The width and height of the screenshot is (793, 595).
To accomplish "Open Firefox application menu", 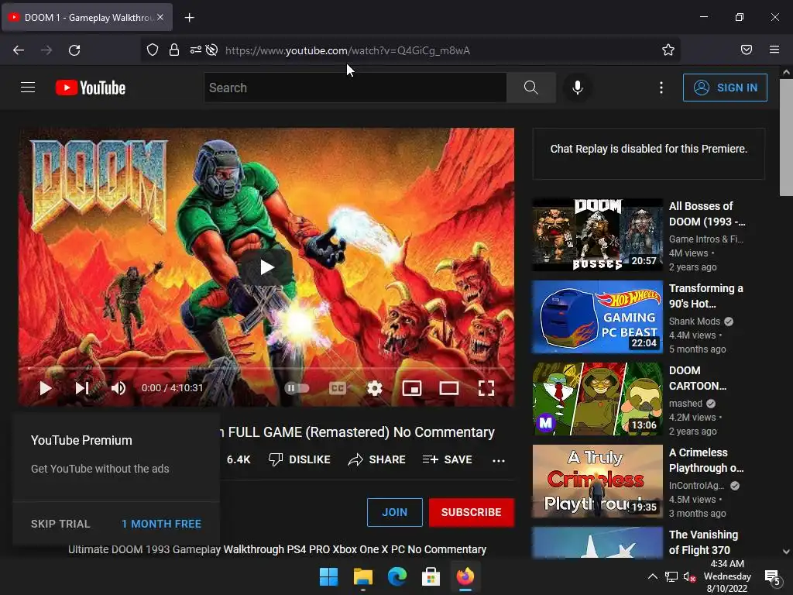I will pyautogui.click(x=774, y=50).
